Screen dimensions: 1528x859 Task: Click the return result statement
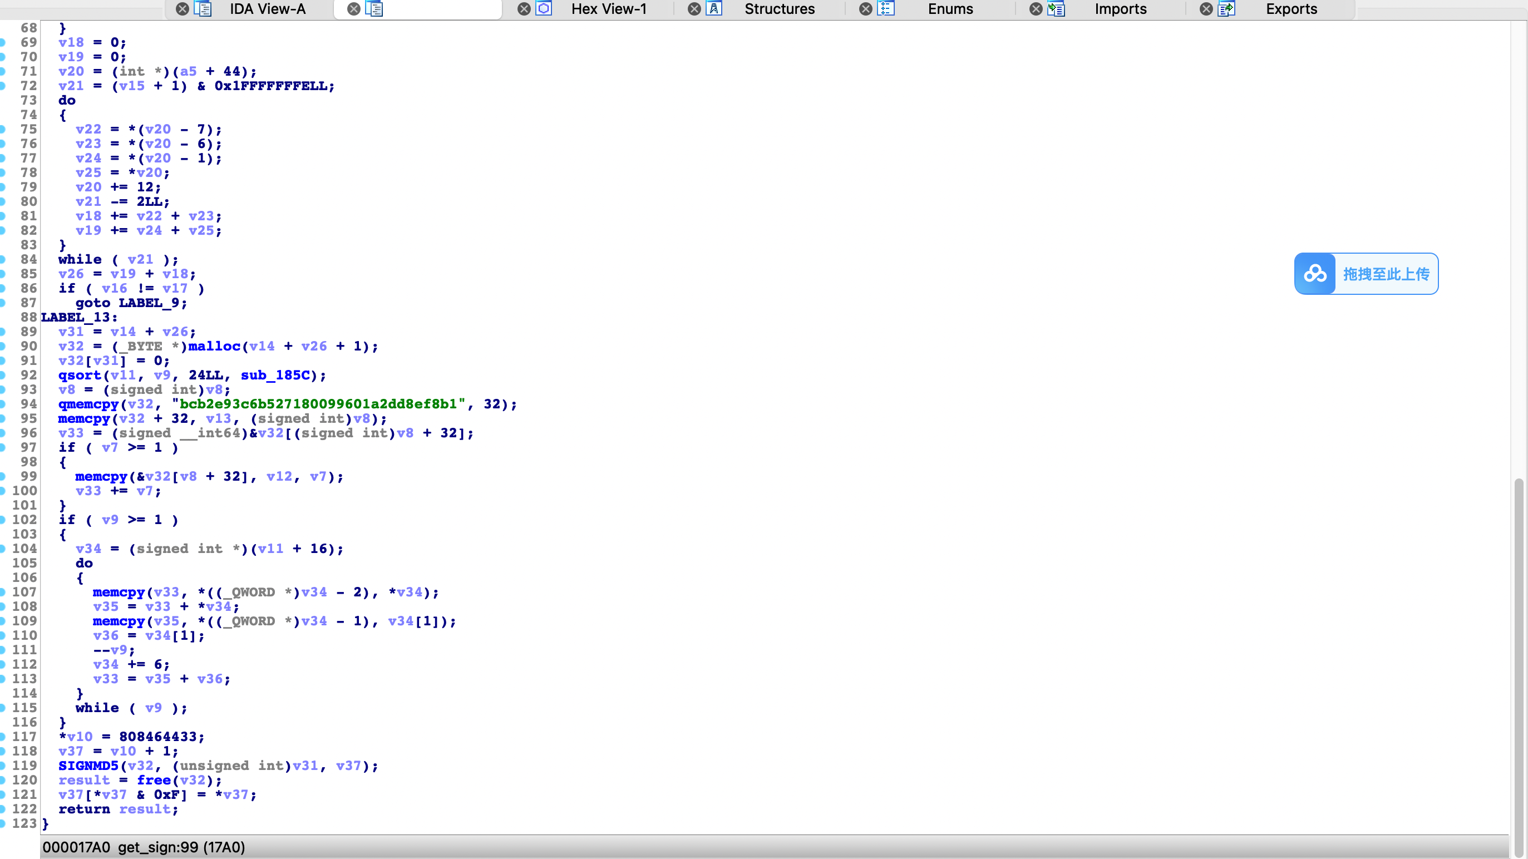coord(118,809)
